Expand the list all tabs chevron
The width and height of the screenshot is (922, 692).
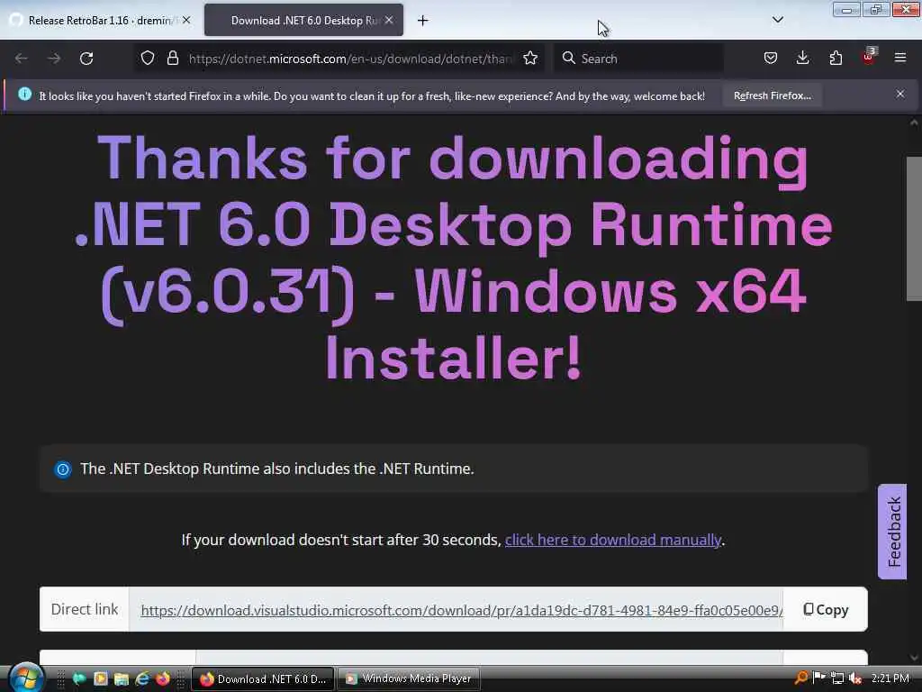pos(777,20)
